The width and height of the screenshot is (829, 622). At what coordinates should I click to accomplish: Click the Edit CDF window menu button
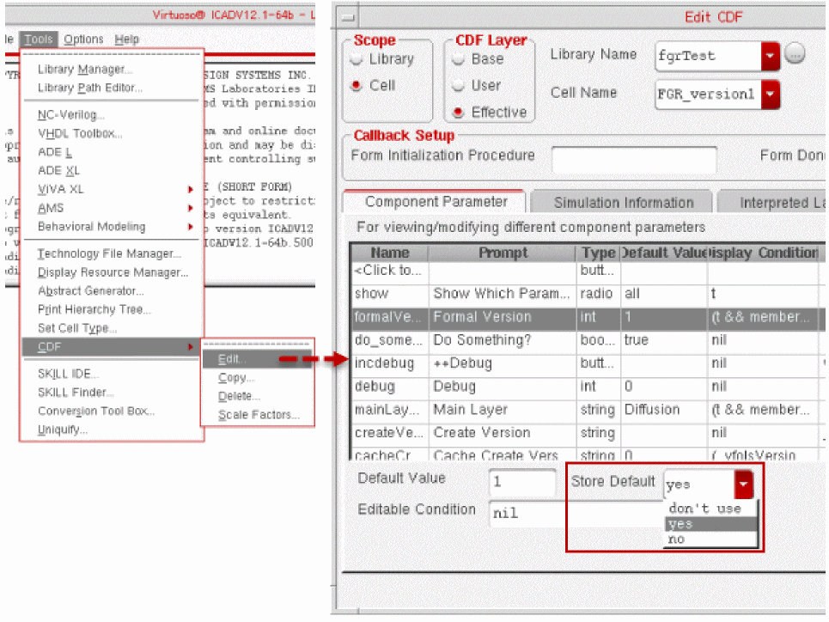tap(345, 16)
